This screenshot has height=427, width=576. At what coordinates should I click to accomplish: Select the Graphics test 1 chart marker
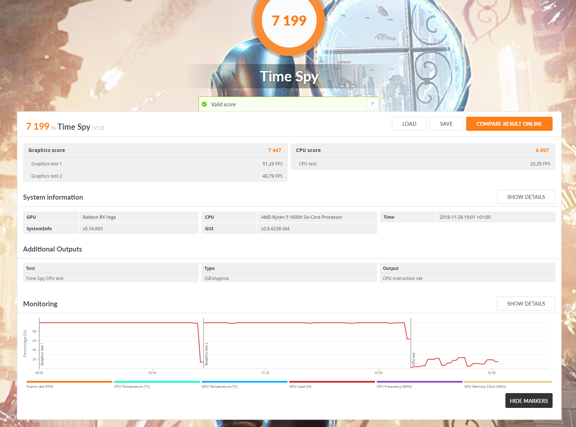point(42,354)
